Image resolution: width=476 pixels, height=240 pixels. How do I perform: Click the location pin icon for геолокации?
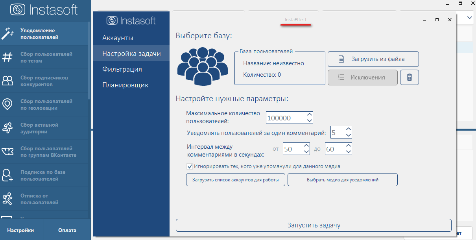pos(7,104)
